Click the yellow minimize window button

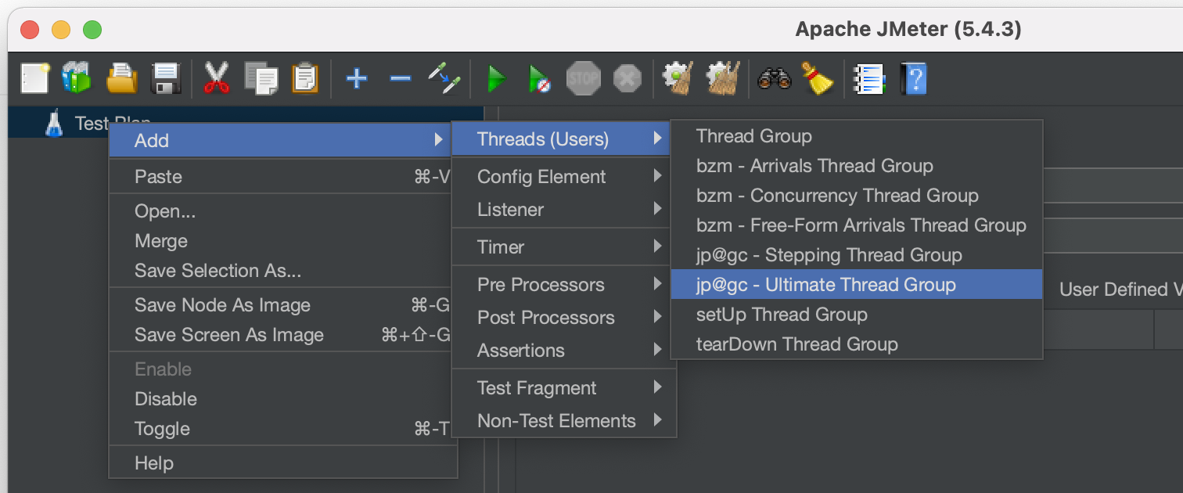(x=61, y=31)
